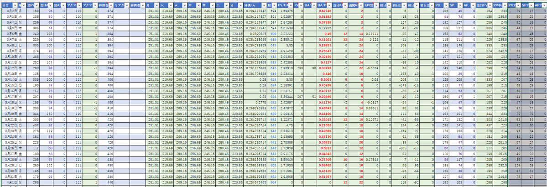The image size is (547, 187).
Task: Select the PV/UA value 5.01639
Action: 285,28
